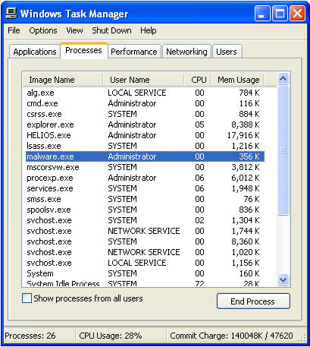Sort by User Name column header
This screenshot has width=310, height=347.
[x=143, y=80]
